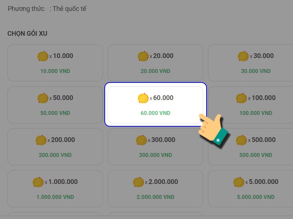Click the coin icon beside x 200.000
Image resolution: width=293 pixels, height=219 pixels.
[x=41, y=140]
